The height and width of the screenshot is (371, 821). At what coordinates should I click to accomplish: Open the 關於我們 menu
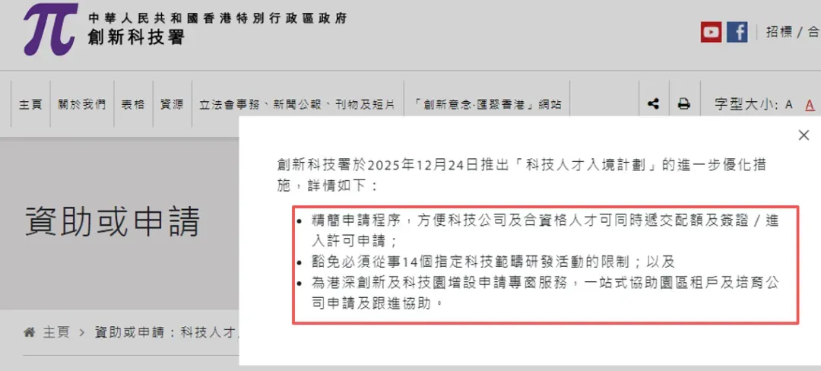(x=81, y=104)
